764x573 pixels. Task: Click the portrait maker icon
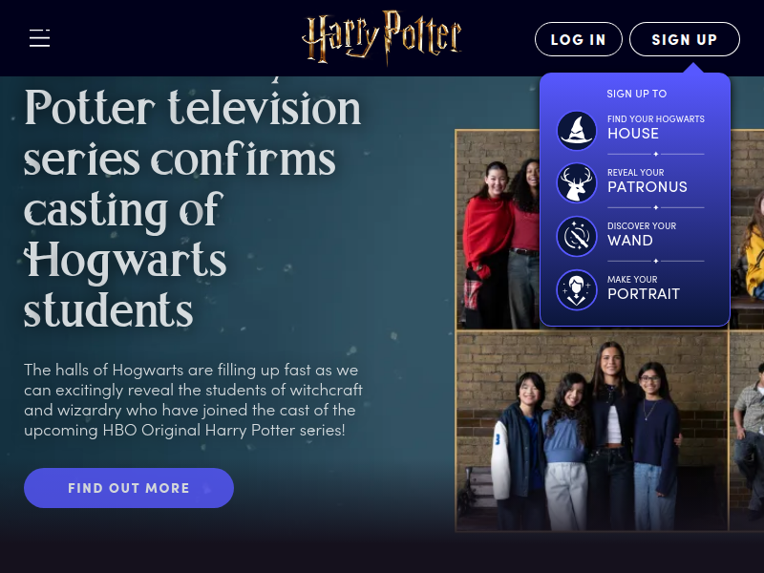pyautogui.click(x=577, y=290)
